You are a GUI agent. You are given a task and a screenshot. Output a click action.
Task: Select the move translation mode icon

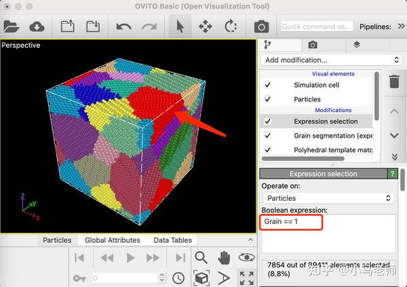[x=205, y=26]
